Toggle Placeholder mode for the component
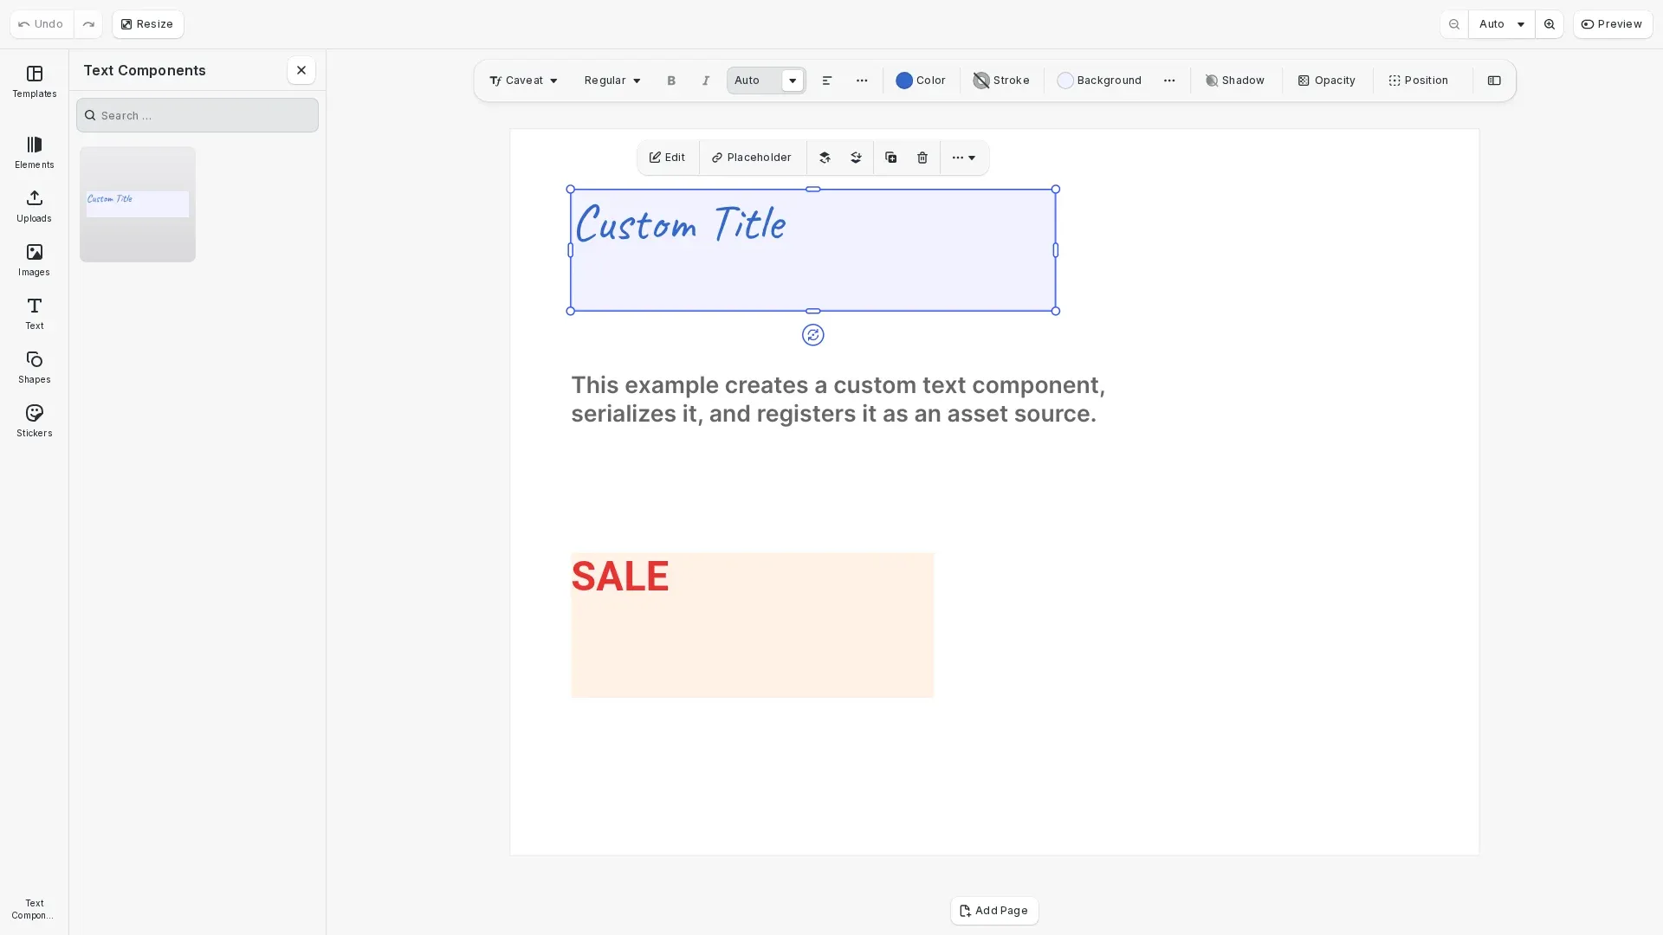 (x=752, y=157)
